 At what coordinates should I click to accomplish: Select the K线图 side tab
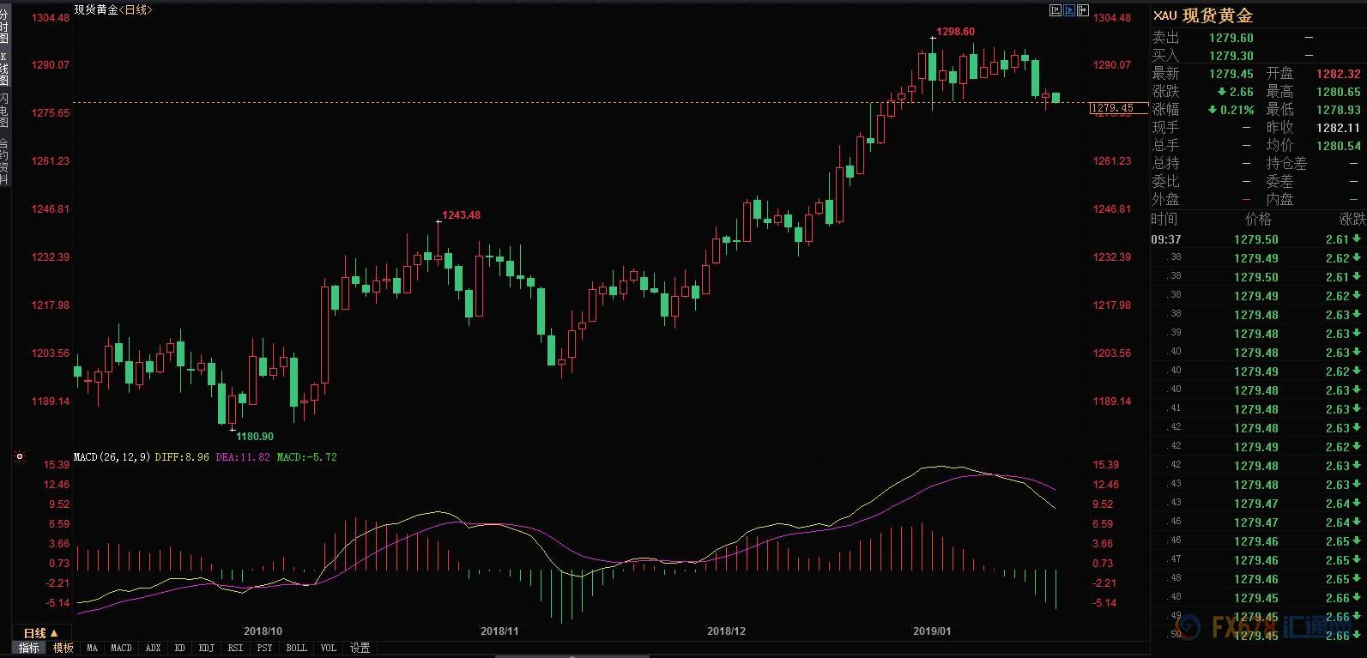pos(4,69)
